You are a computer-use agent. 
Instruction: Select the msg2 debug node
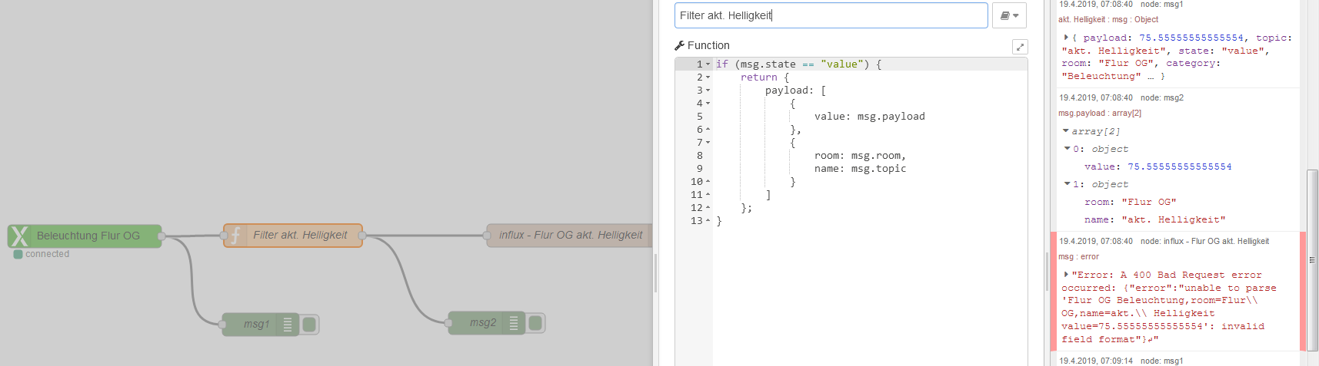pos(486,323)
